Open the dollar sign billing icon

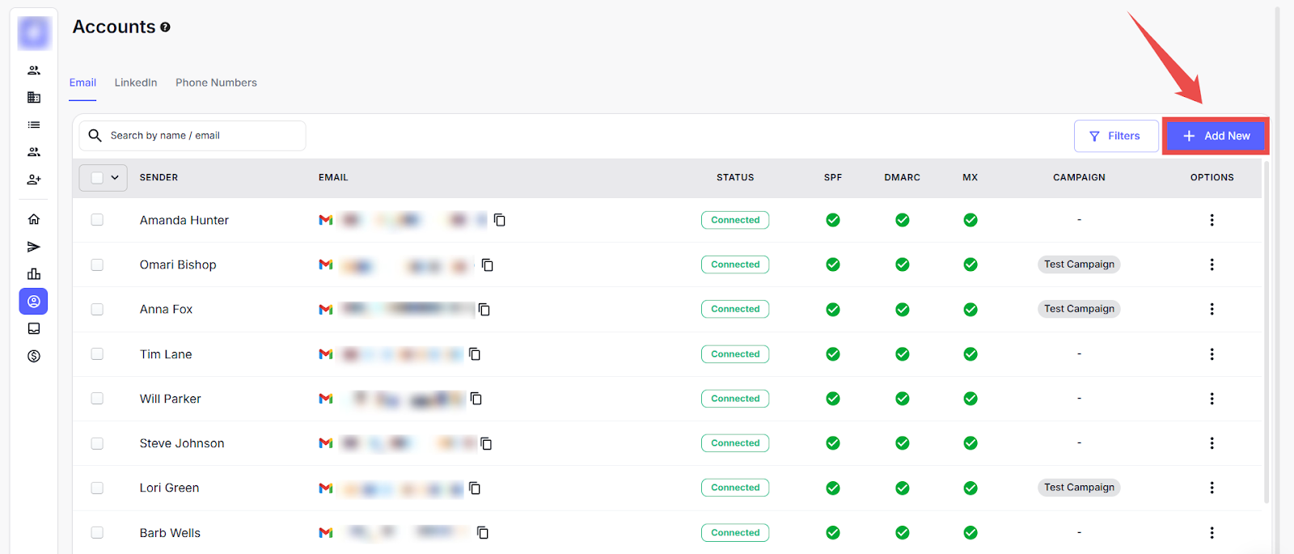[34, 356]
